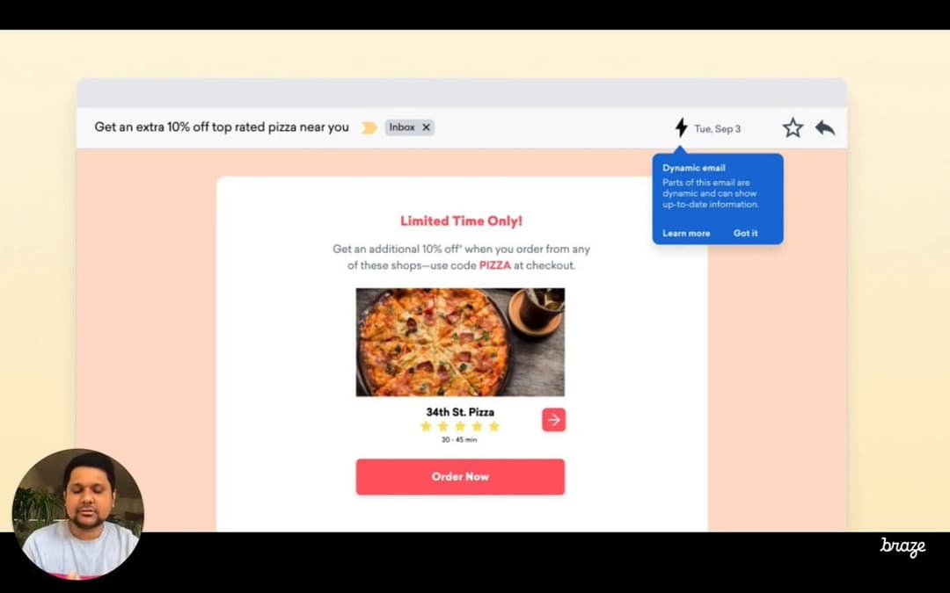Click the Limited Time Only! heading

click(x=461, y=221)
